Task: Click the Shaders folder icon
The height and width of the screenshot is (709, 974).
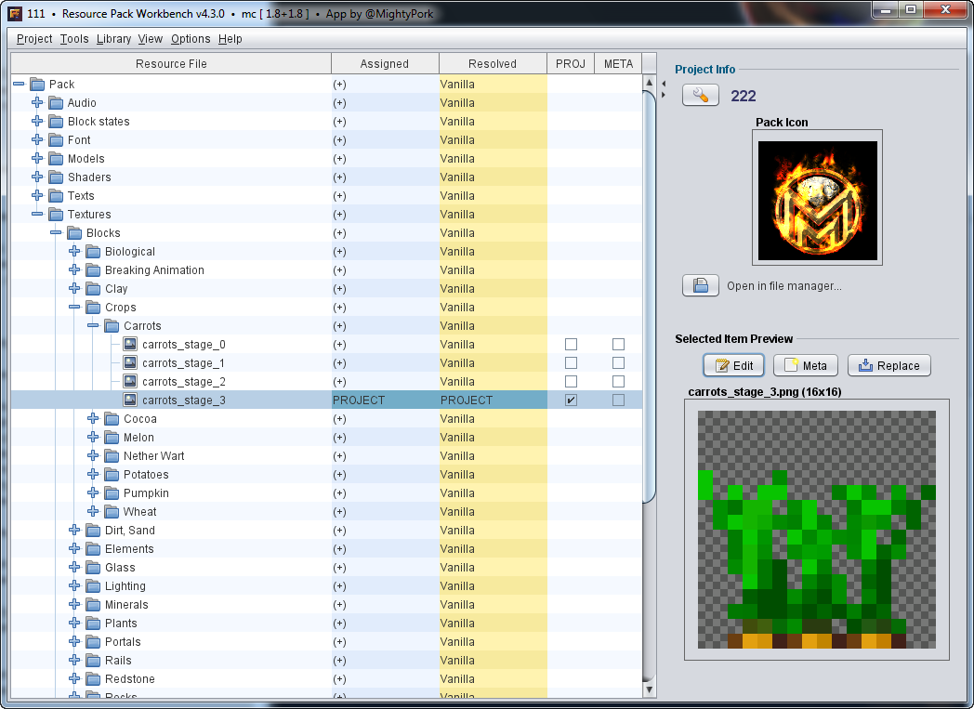Action: [56, 177]
